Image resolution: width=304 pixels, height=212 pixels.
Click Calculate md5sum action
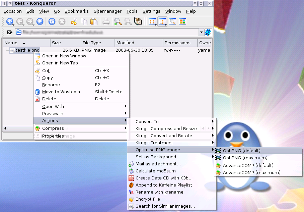[171, 171]
